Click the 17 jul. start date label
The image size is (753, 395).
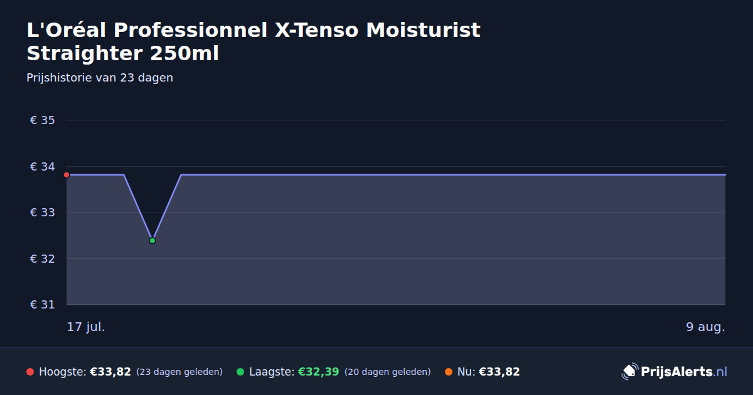(x=86, y=327)
